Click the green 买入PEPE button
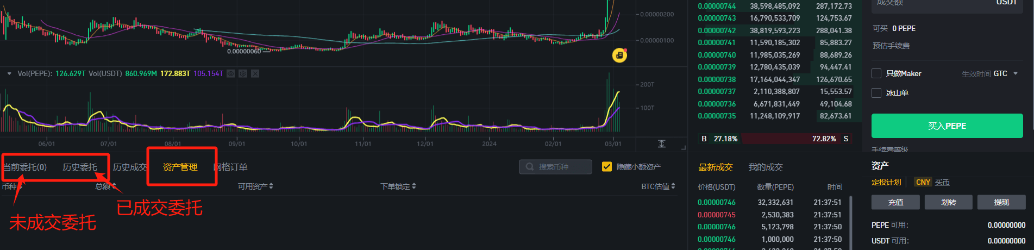 tap(947, 126)
